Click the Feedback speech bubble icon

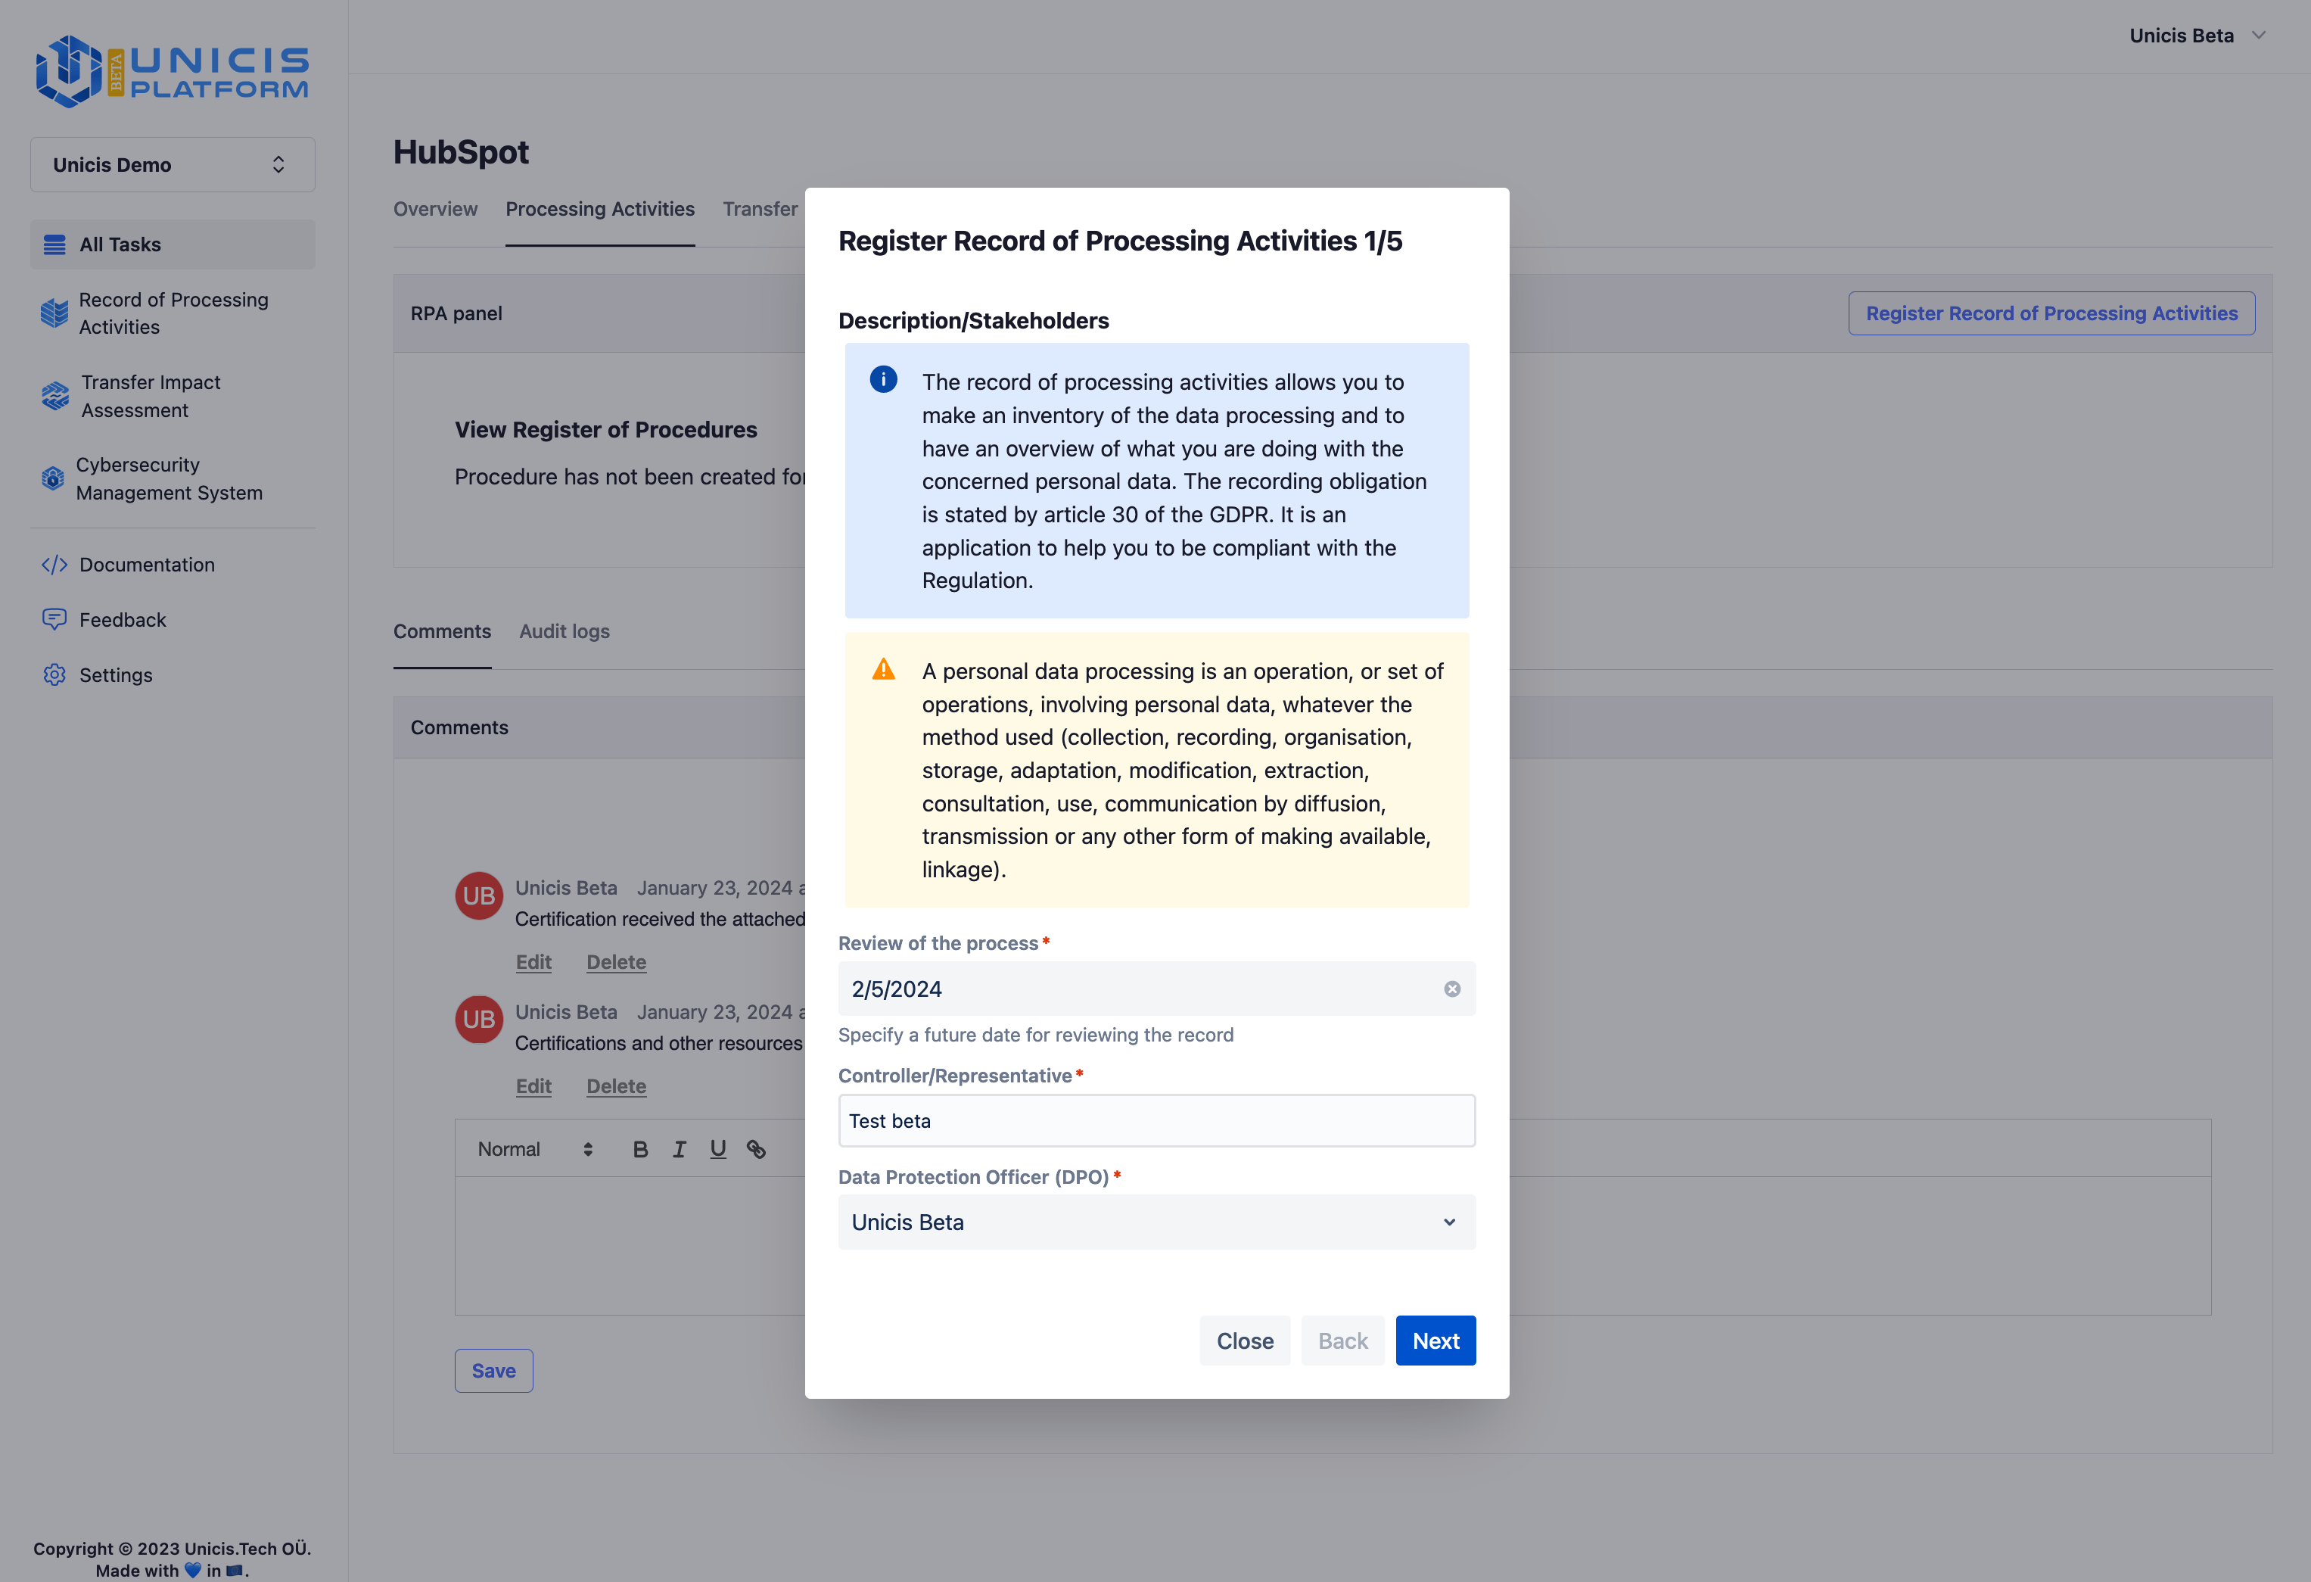(x=54, y=619)
